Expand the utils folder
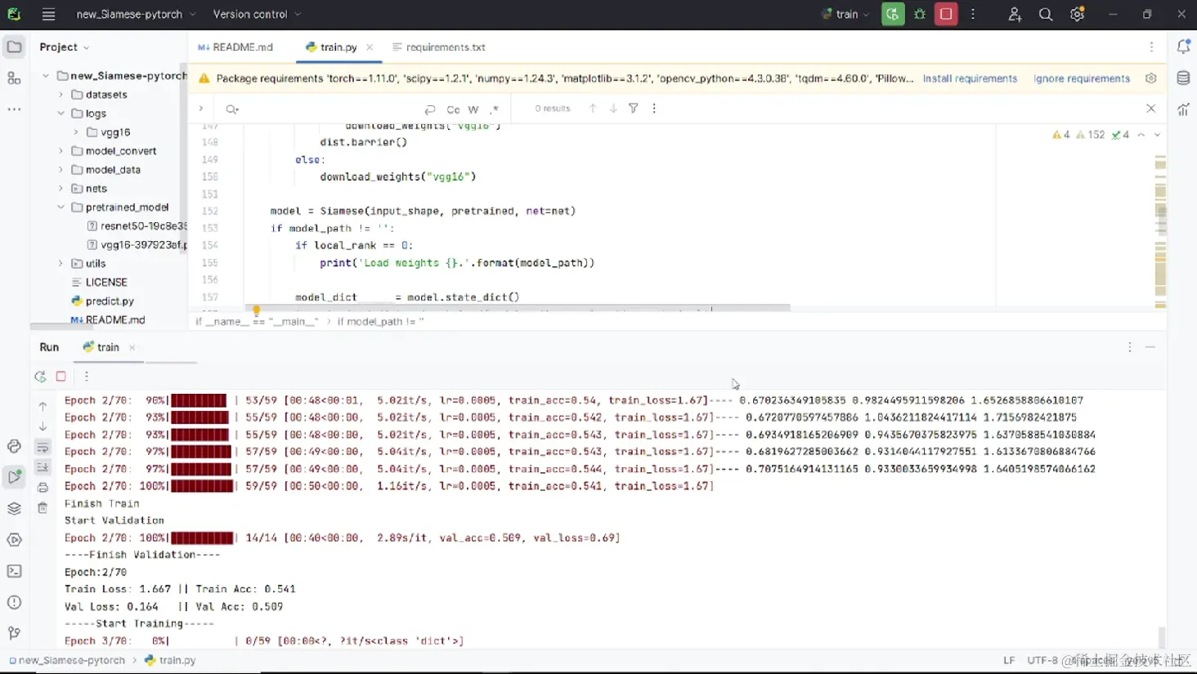The height and width of the screenshot is (674, 1197). tap(61, 264)
